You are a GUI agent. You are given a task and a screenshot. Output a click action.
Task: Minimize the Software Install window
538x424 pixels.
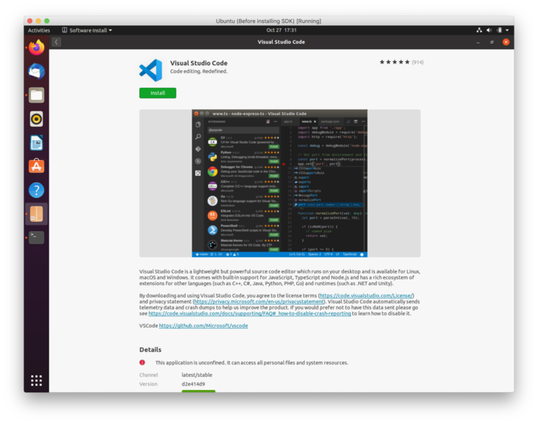pyautogui.click(x=478, y=42)
